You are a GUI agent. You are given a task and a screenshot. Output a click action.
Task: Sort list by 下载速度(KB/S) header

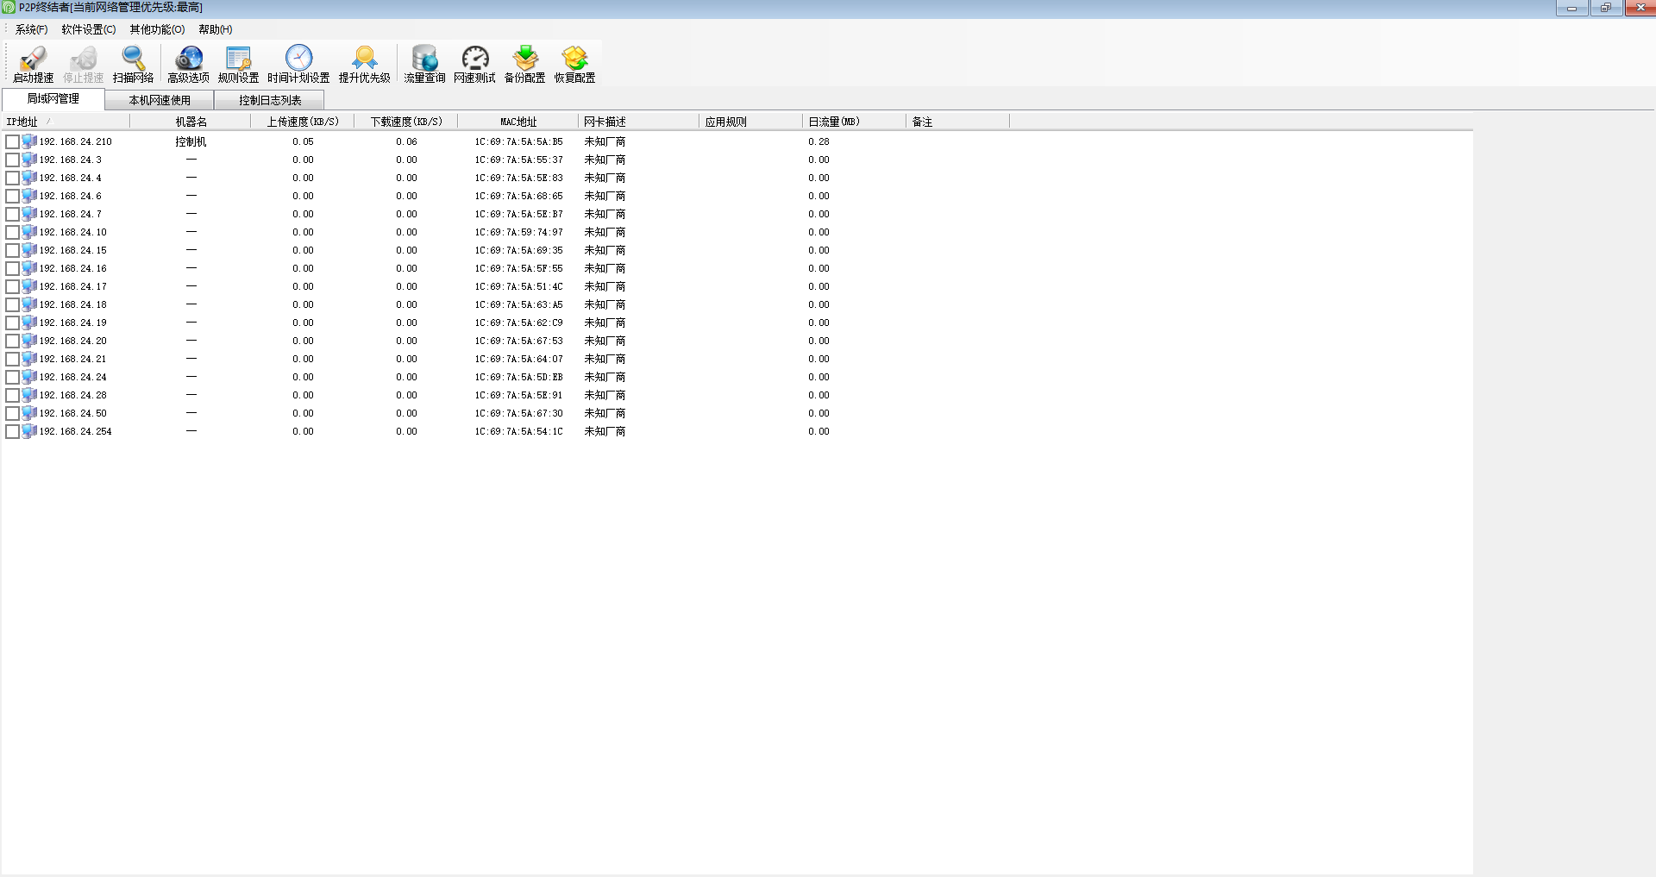tap(405, 122)
